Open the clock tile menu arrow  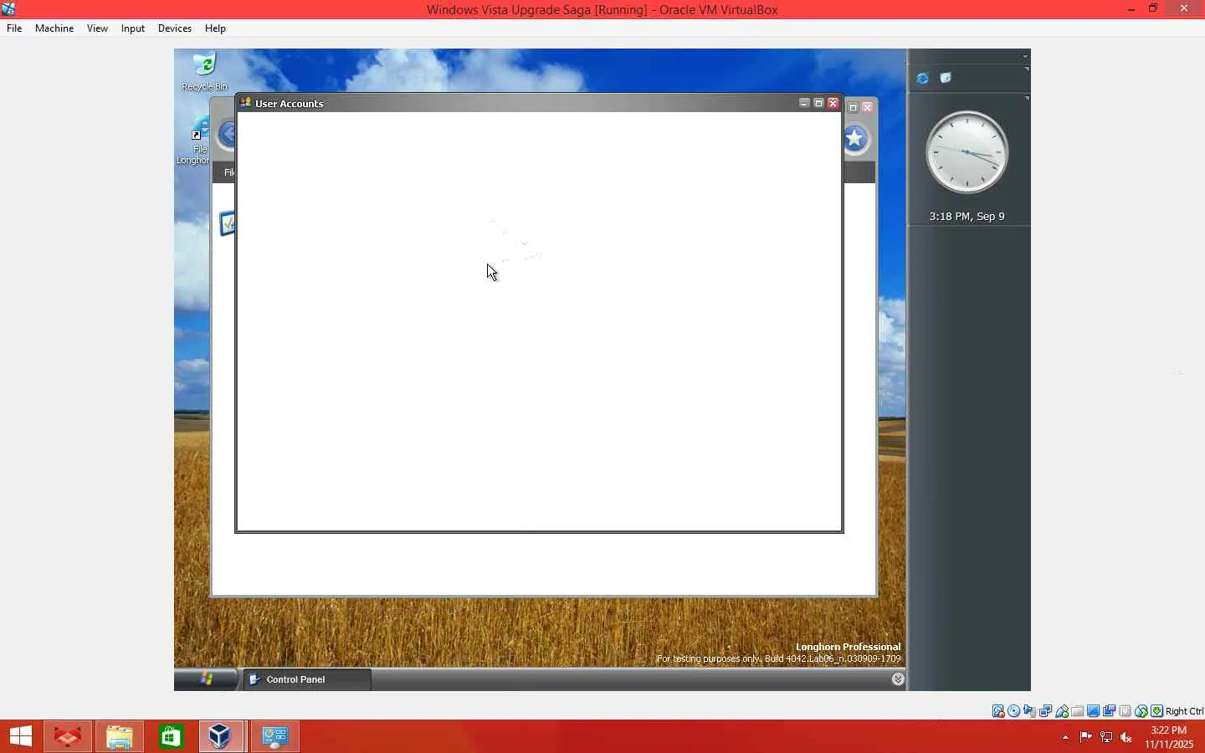(x=1027, y=98)
